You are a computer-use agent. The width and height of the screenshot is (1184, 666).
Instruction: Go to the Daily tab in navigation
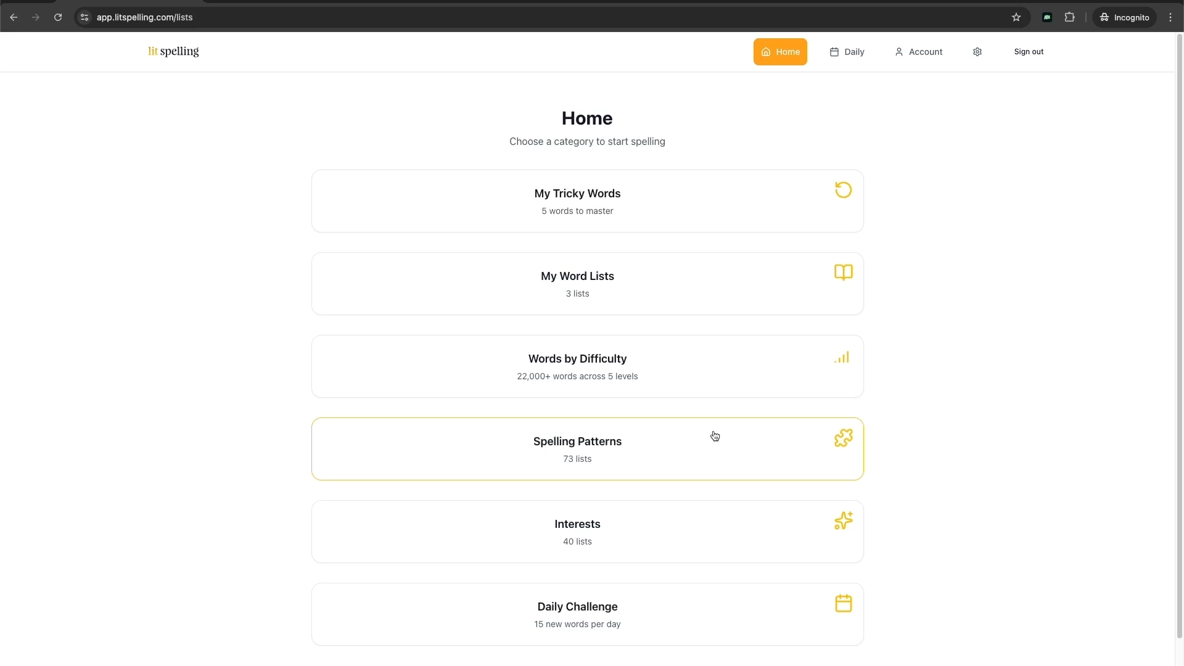(847, 52)
